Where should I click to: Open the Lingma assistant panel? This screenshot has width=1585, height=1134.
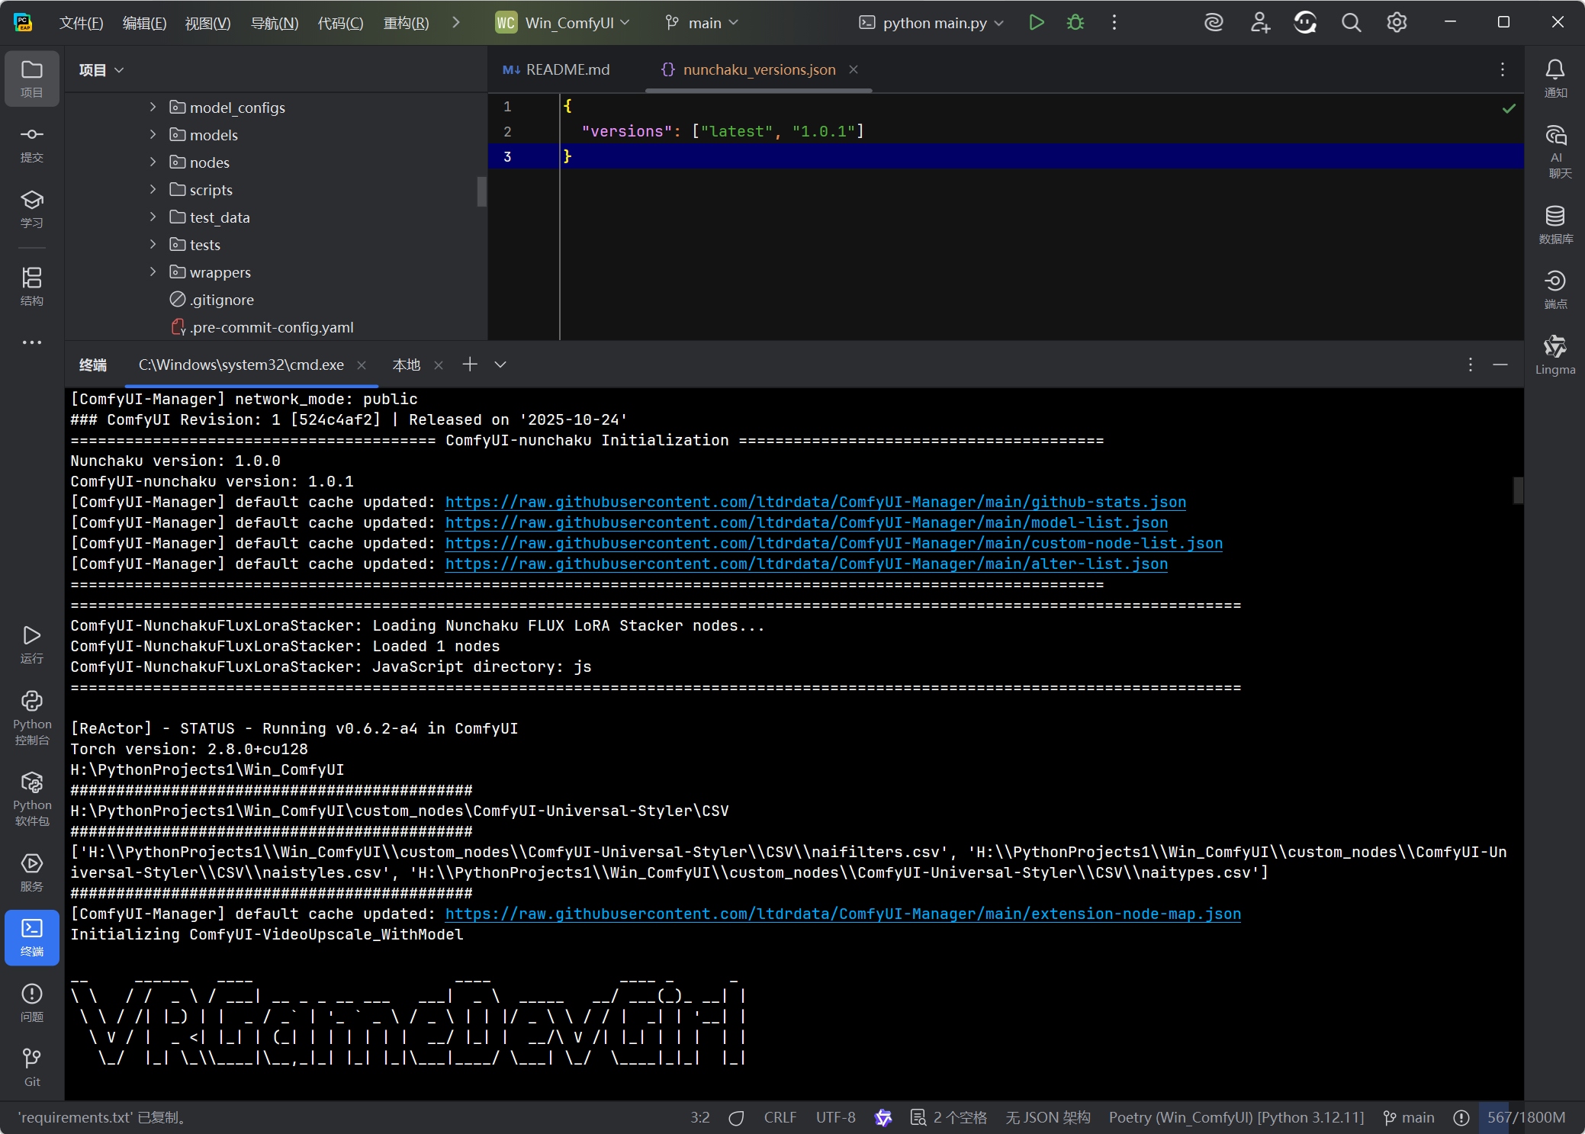click(1554, 355)
